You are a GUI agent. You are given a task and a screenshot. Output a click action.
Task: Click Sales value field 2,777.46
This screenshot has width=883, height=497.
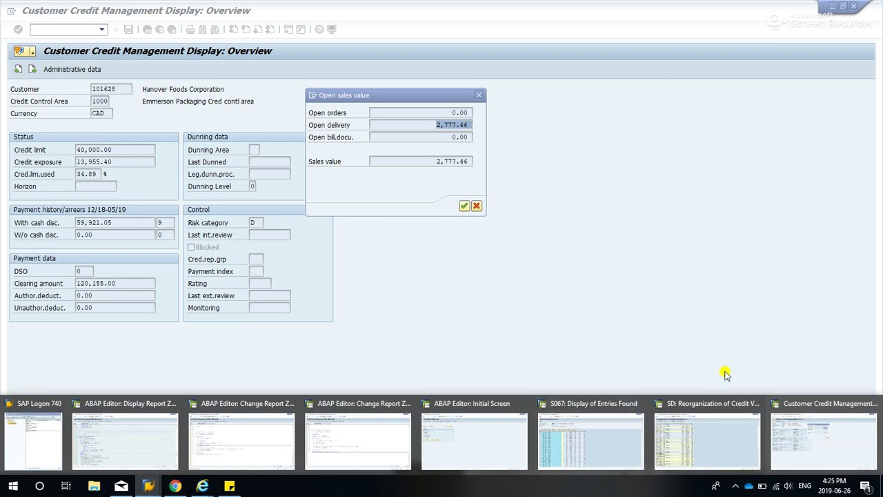(x=421, y=162)
